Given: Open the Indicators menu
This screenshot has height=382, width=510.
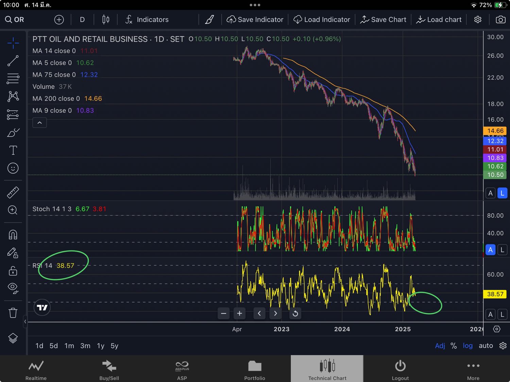Looking at the screenshot, I should tap(147, 20).
